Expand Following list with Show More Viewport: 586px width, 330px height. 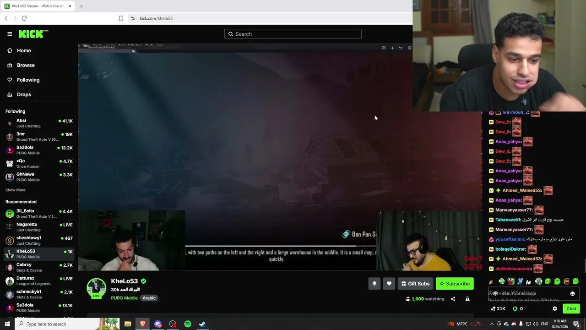pyautogui.click(x=16, y=190)
